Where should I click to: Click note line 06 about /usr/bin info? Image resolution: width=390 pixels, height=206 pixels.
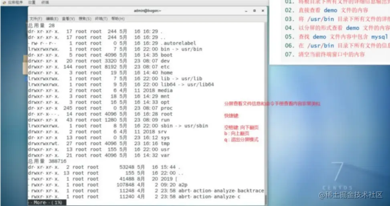pos(337,46)
